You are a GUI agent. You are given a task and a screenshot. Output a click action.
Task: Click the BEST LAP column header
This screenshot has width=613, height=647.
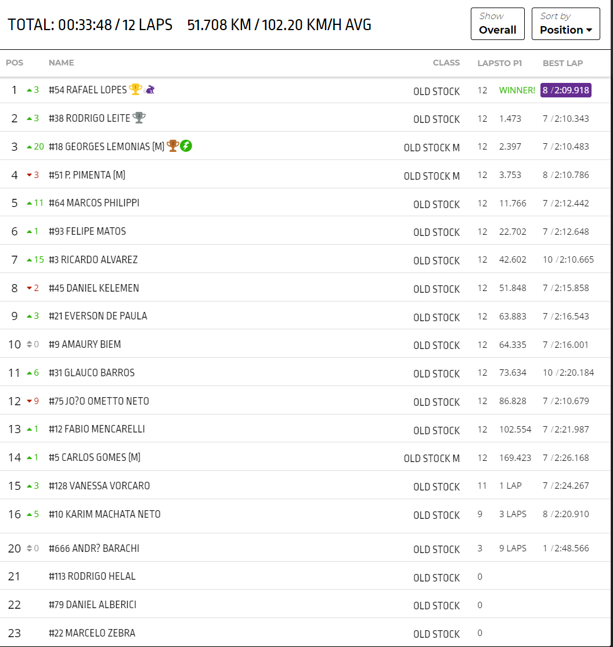(562, 63)
